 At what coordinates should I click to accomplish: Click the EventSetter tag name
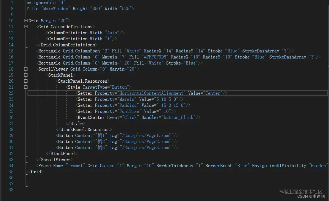pos(91,117)
